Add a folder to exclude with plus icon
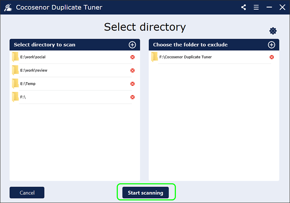This screenshot has height=203, width=290. tap(271, 45)
